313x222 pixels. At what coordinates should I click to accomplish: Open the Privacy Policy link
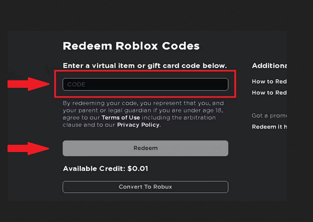pyautogui.click(x=138, y=125)
